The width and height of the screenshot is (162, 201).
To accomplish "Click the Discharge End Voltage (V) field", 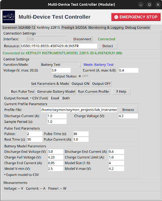I will [55, 152].
